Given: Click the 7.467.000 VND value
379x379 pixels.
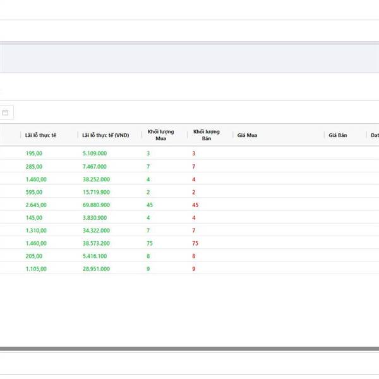Looking at the screenshot, I should tap(95, 166).
